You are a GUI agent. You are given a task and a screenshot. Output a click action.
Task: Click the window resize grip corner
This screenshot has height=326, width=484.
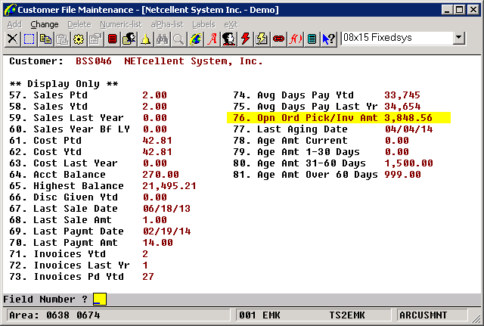point(476,318)
